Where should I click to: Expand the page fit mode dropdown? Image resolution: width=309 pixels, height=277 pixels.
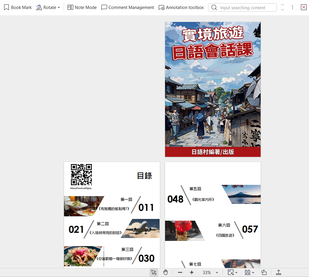point(233,272)
